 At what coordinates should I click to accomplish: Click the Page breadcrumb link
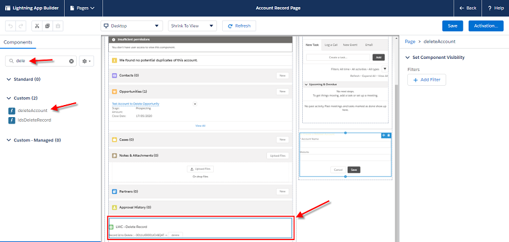point(410,42)
